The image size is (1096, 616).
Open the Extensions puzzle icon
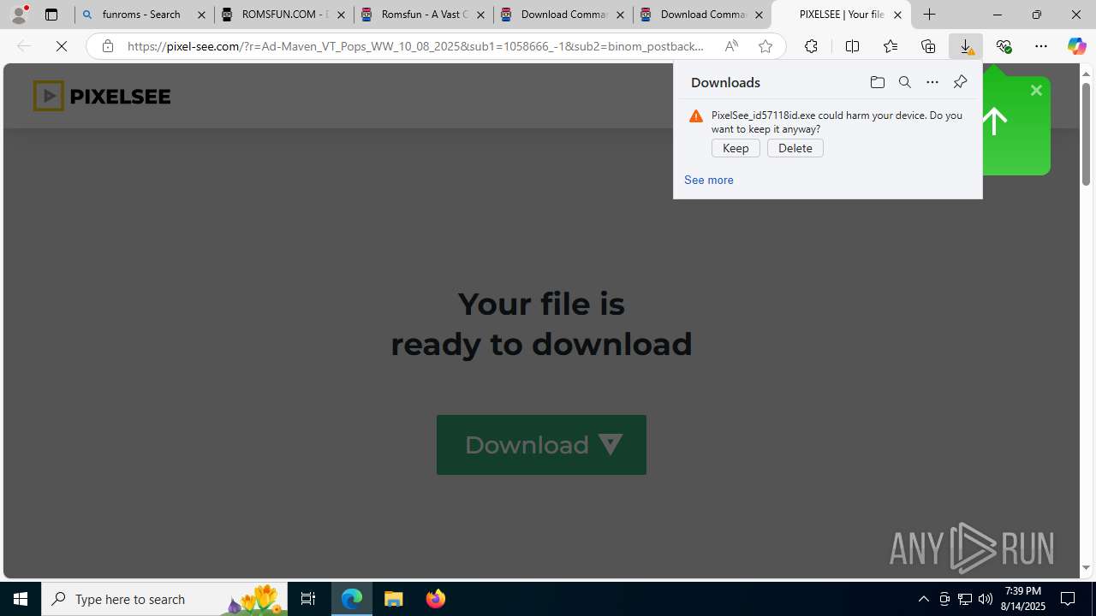tap(811, 46)
